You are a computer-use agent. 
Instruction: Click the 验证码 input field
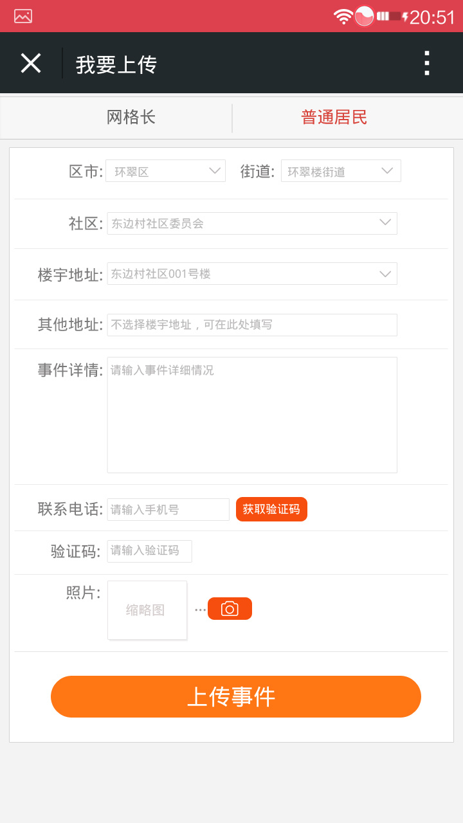(149, 551)
